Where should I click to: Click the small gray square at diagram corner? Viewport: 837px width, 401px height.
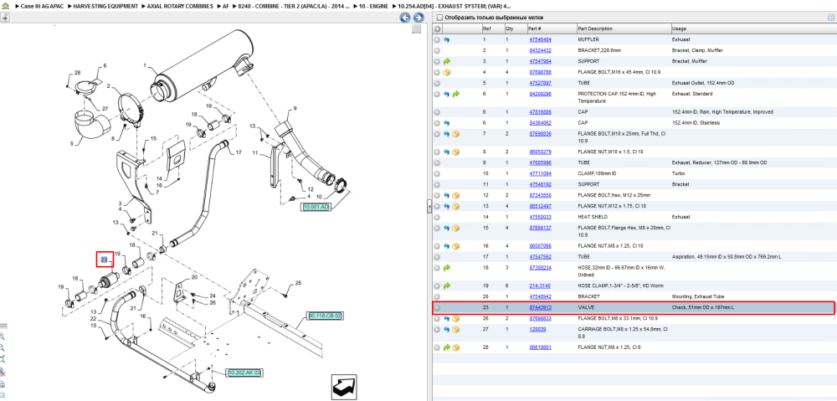pyautogui.click(x=416, y=29)
